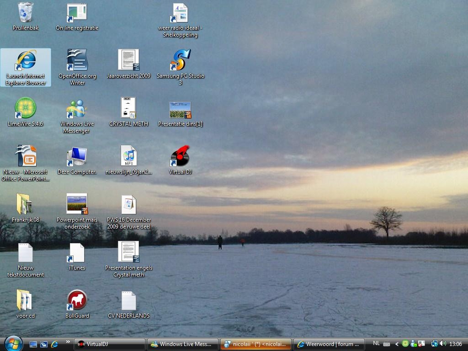468x351 pixels.
Task: Open the NL language bar selector
Action: (377, 344)
